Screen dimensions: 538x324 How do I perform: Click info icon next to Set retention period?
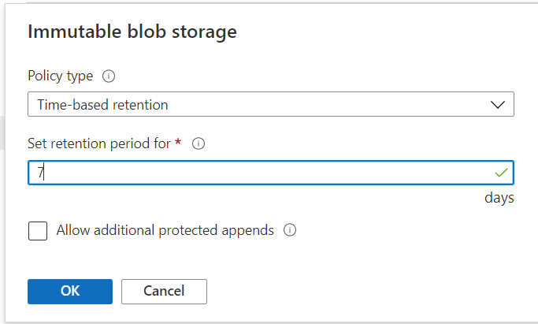(199, 144)
